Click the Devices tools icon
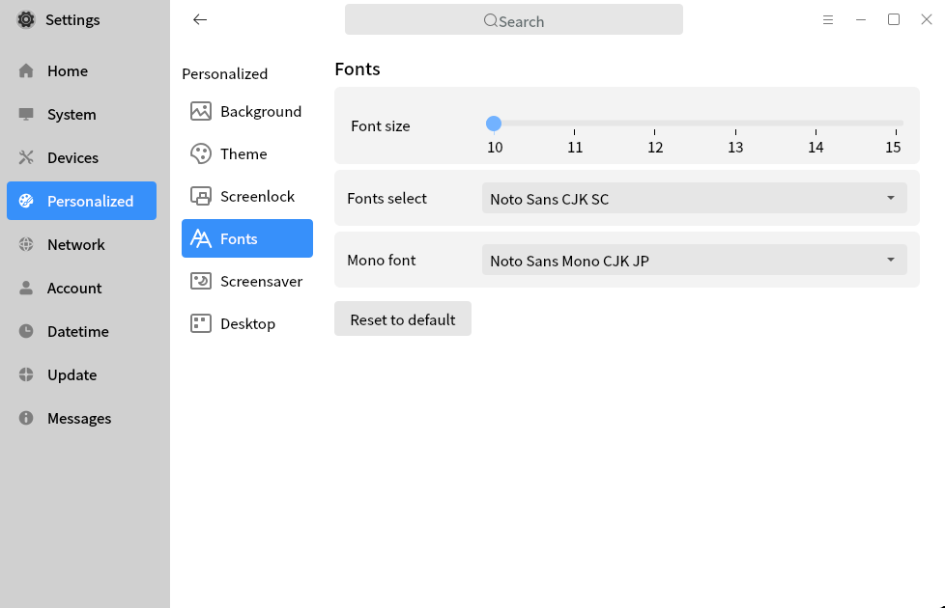The height and width of the screenshot is (608, 945). point(26,157)
